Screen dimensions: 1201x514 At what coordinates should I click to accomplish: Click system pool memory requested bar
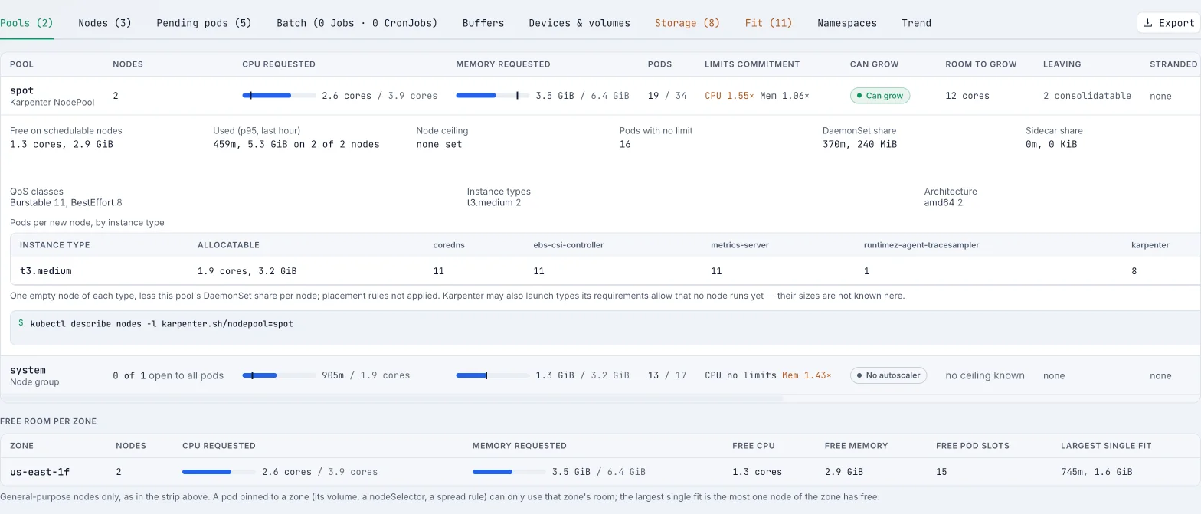[493, 375]
